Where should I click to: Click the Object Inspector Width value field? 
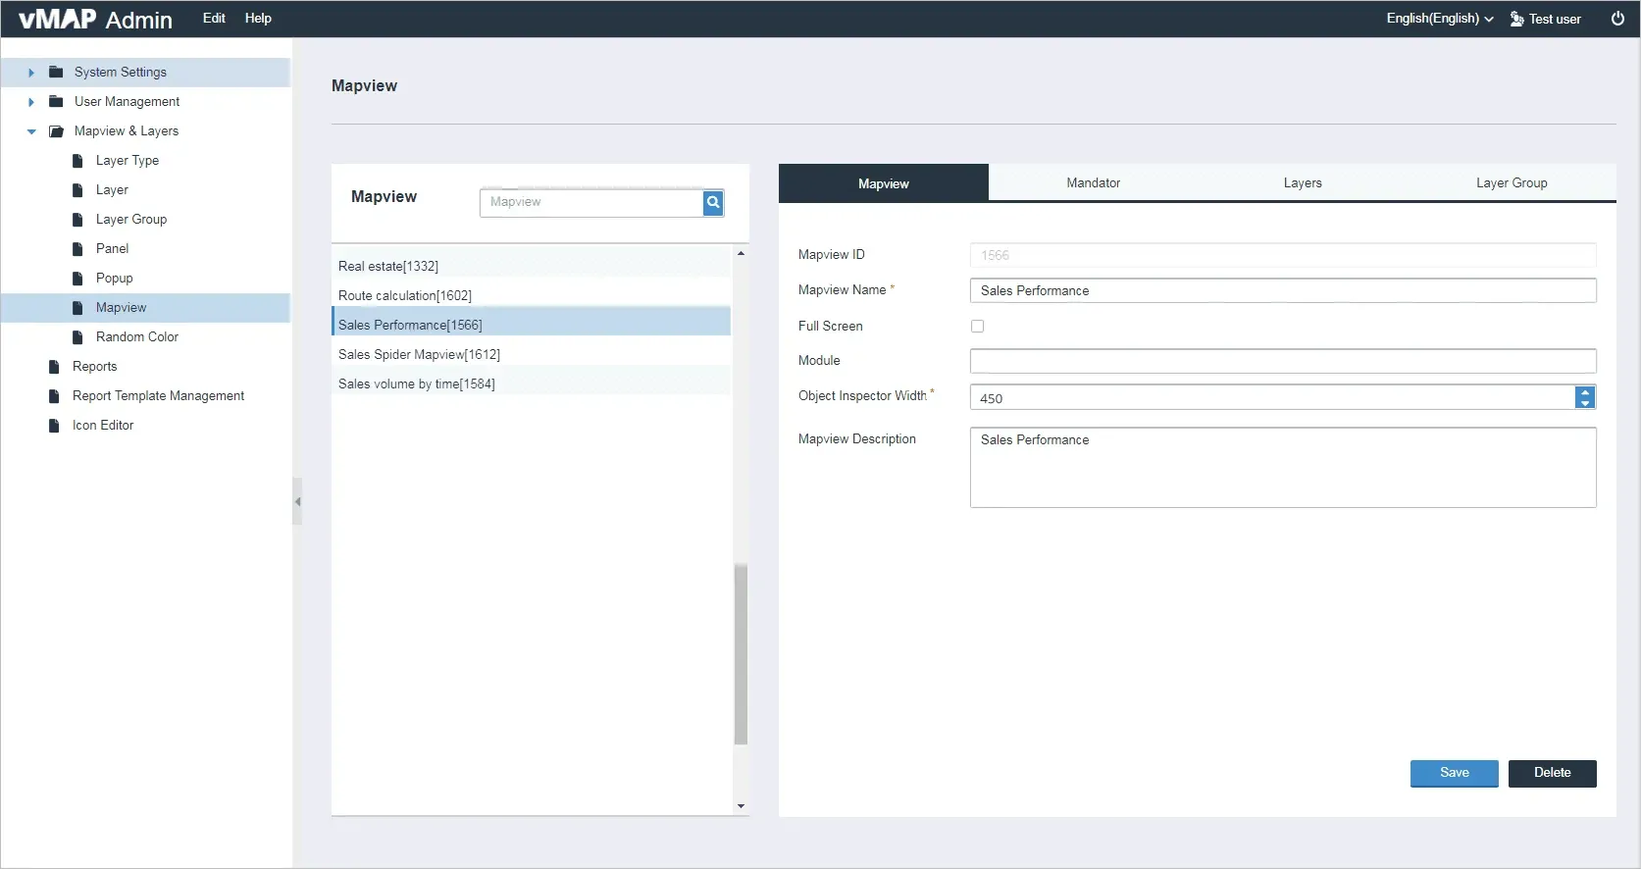1273,397
